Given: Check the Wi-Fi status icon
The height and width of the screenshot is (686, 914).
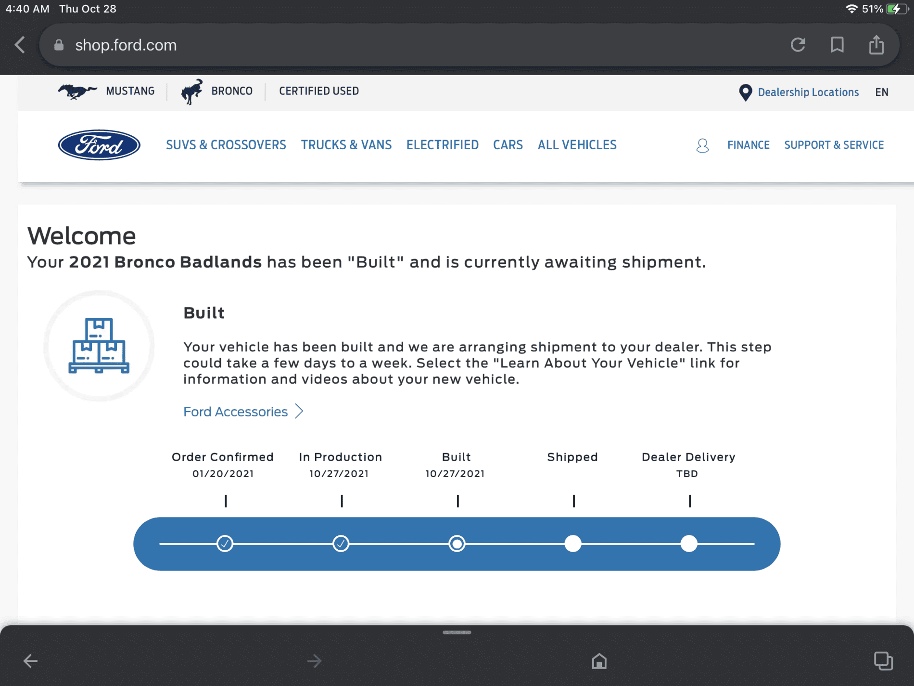Looking at the screenshot, I should [x=852, y=9].
